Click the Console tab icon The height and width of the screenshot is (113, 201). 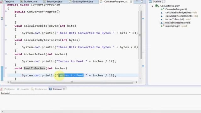click(51, 89)
